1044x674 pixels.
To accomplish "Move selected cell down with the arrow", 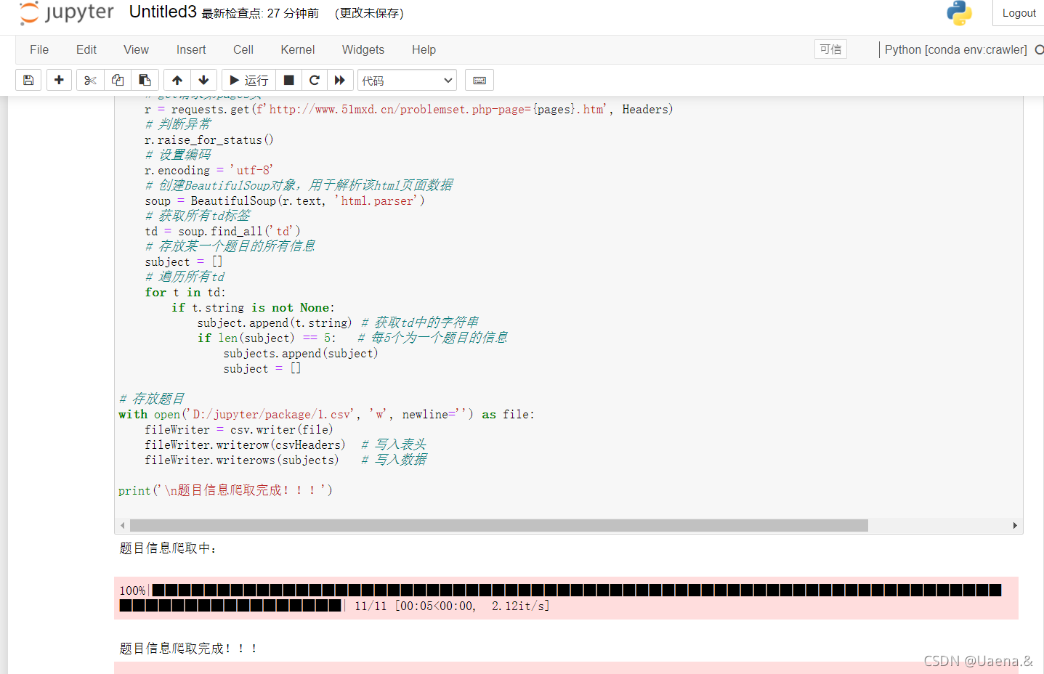I will click(x=203, y=80).
